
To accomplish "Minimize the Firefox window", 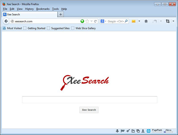I will [x=157, y=4].
